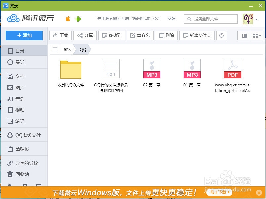
Task: Click the 新建文件夹 new folder button
Action: click(197, 35)
